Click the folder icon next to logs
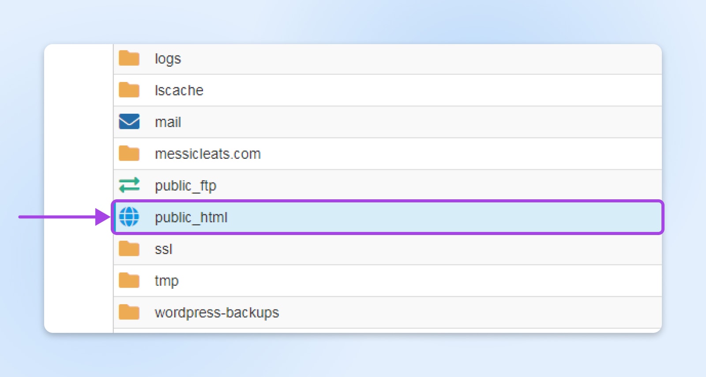 click(x=128, y=58)
